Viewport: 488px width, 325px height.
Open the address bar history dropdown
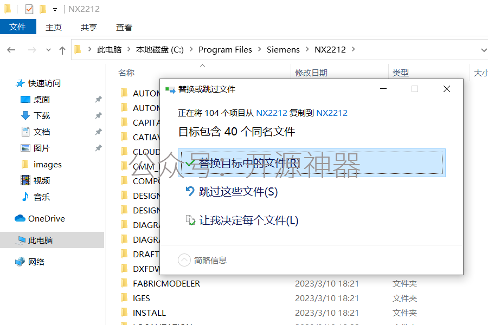click(484, 50)
